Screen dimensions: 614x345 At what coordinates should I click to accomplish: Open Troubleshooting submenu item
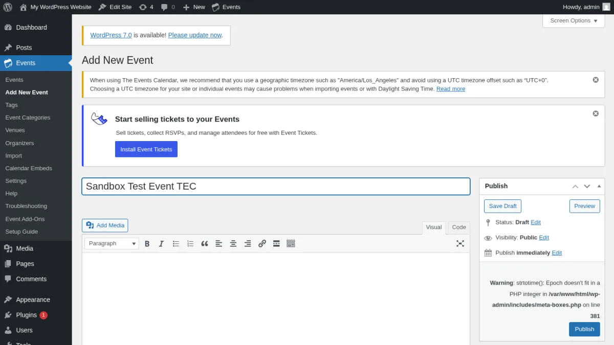tap(26, 206)
